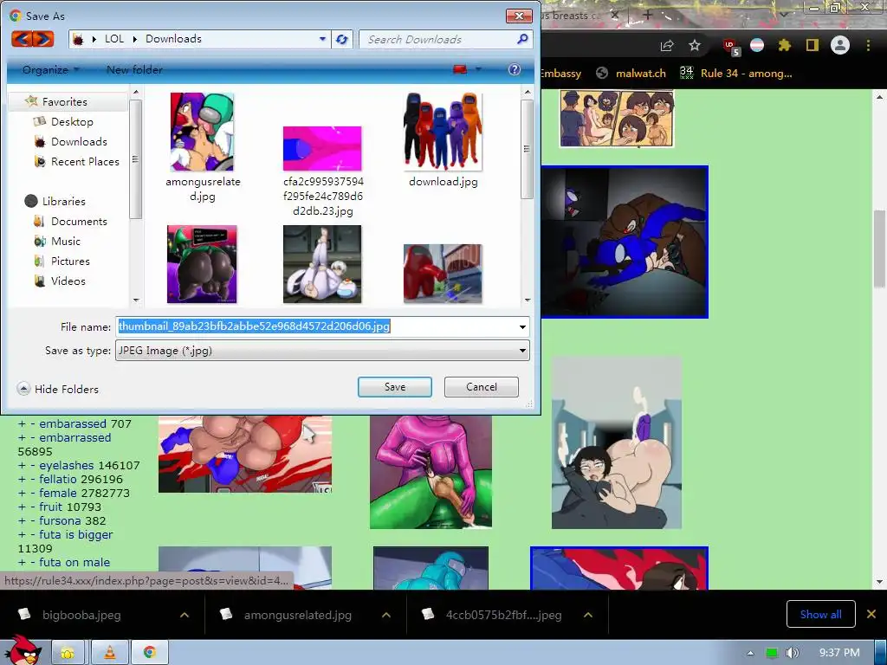Collapse folders with the Hide Folders arrow icon
This screenshot has height=665, width=887.
tap(23, 389)
